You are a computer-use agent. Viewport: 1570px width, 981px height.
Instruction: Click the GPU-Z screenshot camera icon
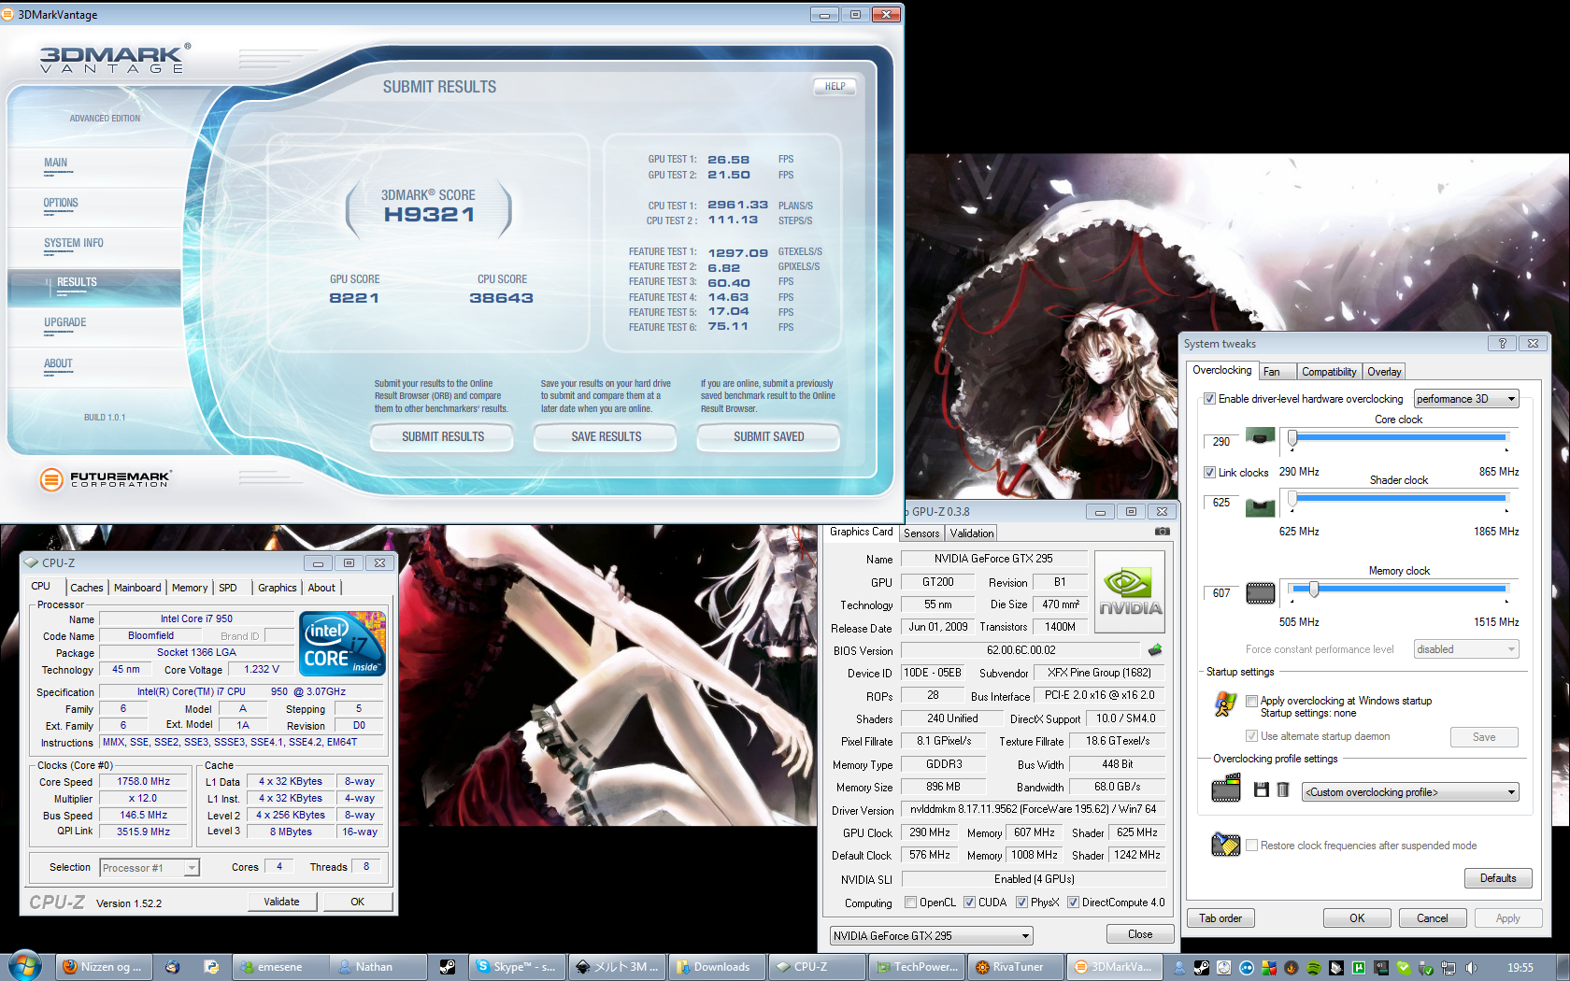coord(1162,531)
